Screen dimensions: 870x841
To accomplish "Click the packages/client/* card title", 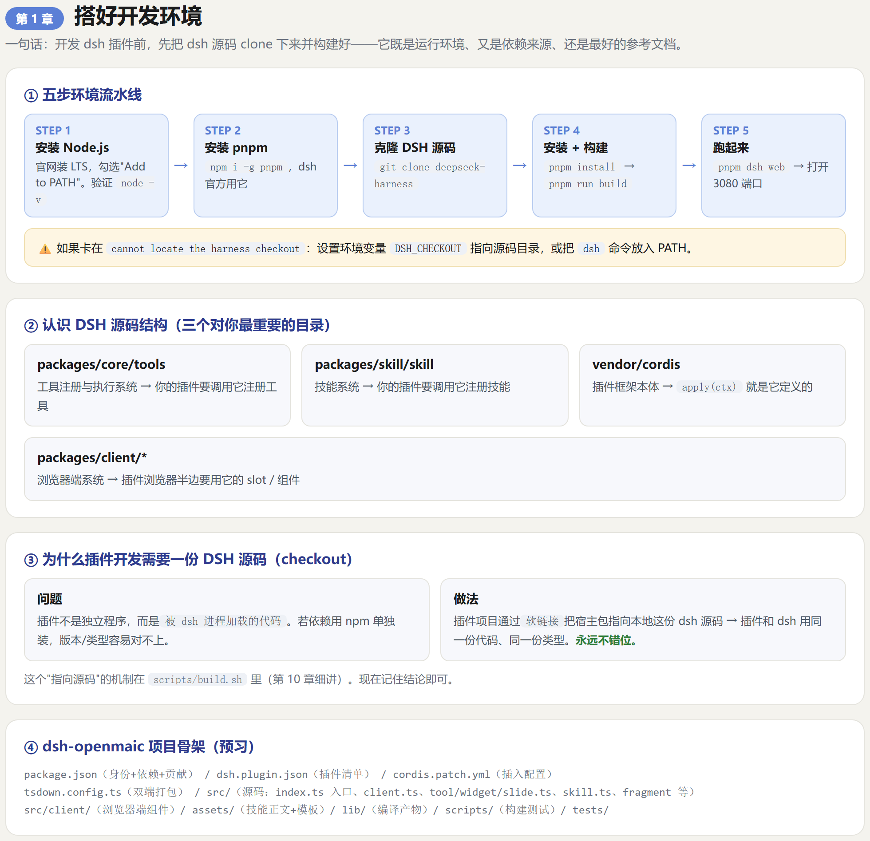I will (x=92, y=458).
